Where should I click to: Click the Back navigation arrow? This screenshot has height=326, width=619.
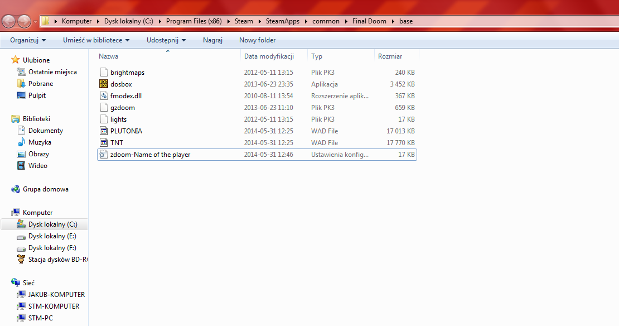point(9,21)
